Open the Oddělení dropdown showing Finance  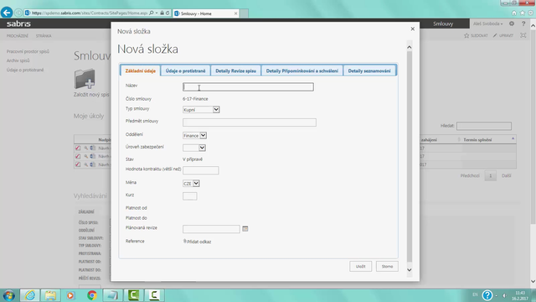pos(194,136)
